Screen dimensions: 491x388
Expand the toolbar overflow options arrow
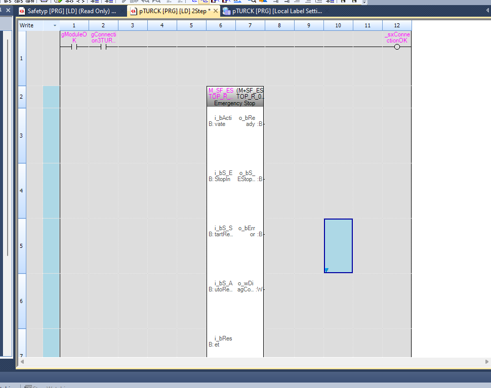click(x=364, y=2)
